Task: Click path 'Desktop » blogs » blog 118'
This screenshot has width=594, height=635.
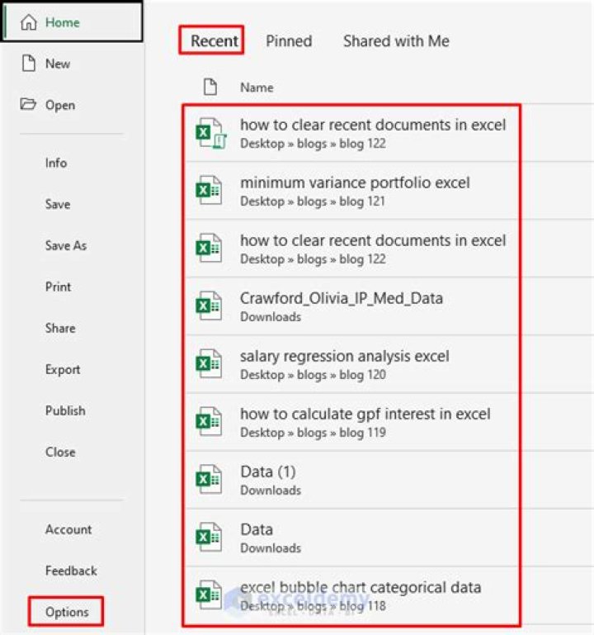Action: pyautogui.click(x=313, y=606)
